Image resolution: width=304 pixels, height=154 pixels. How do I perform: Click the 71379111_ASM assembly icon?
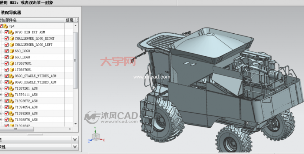point(11,95)
